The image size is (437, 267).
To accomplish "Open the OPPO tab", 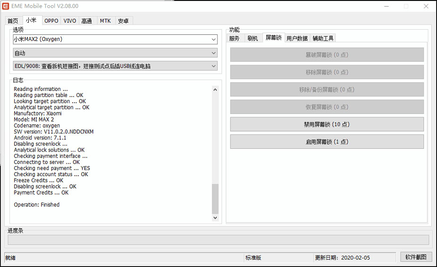I will tap(51, 21).
